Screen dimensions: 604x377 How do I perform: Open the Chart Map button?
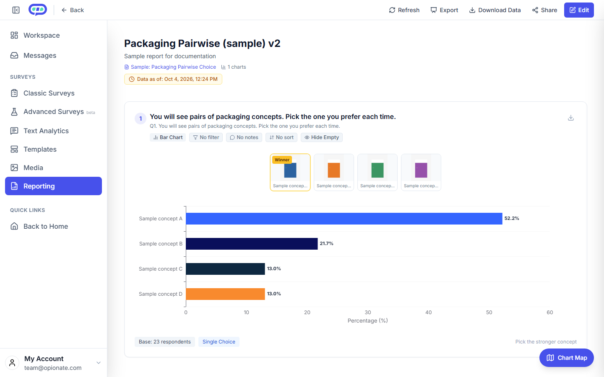[567, 358]
